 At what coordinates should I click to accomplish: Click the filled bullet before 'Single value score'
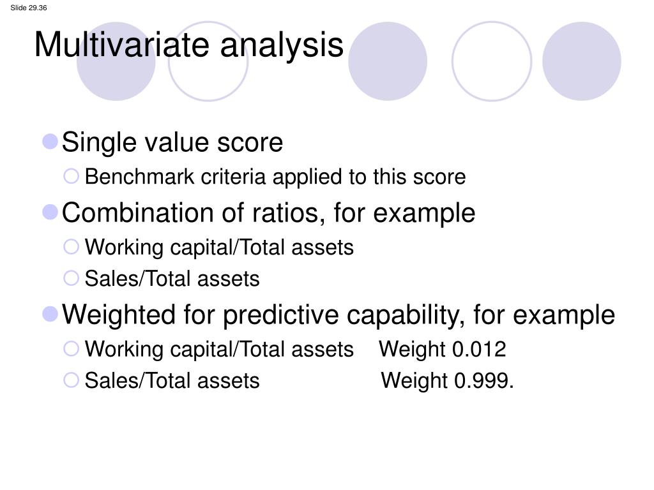tap(50, 142)
